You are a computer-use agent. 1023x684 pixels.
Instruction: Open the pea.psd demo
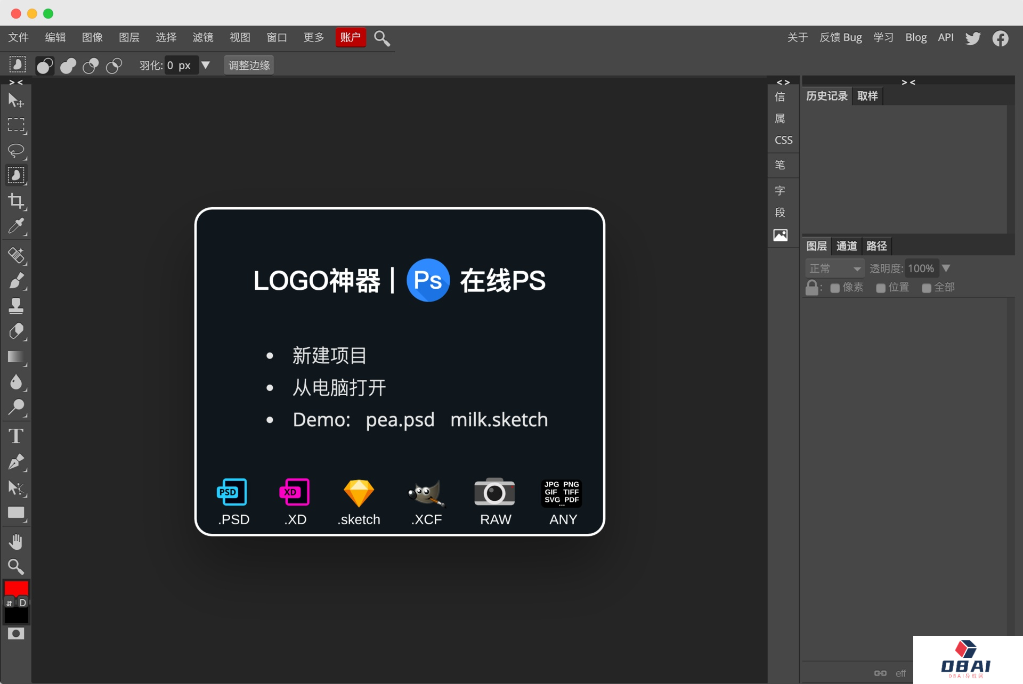point(400,420)
